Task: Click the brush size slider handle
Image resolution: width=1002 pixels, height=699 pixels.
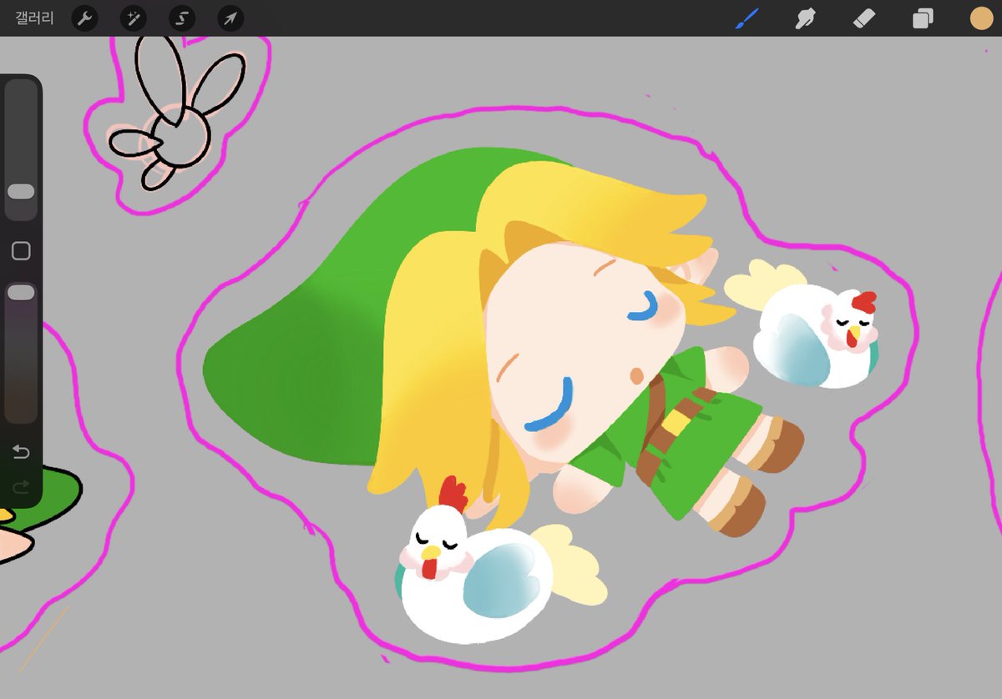Action: coord(21,192)
